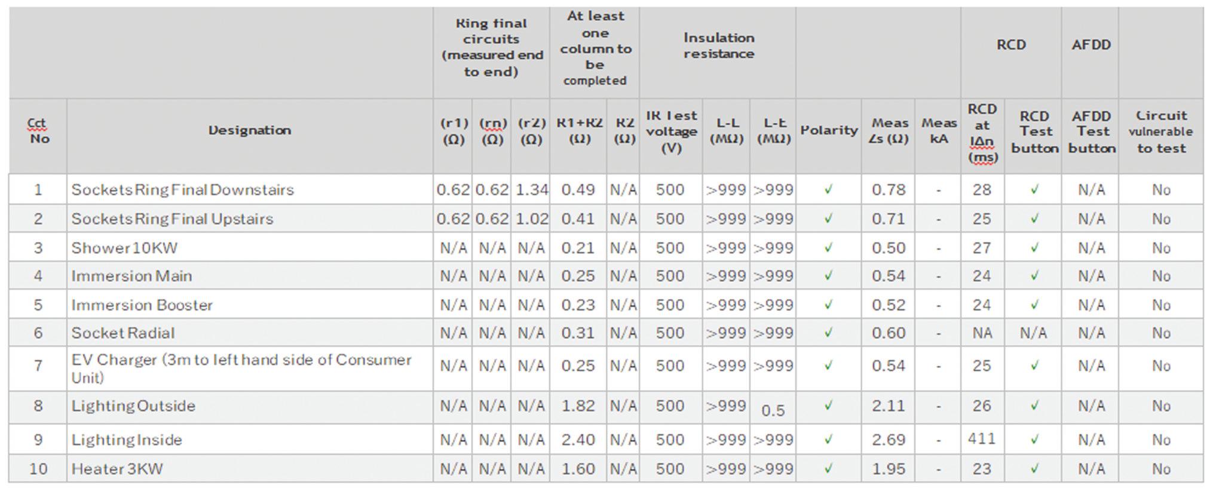1213x488 pixels.
Task: Select the NA RCD time for Socket Radial
Action: click(x=982, y=333)
